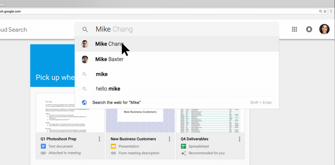Image resolution: width=335 pixels, height=165 pixels.
Task: Click Mike Chang's profile photo
Action: [85, 44]
